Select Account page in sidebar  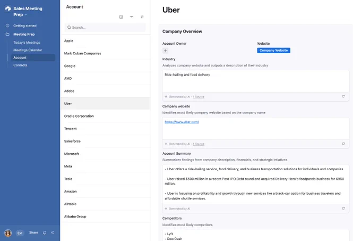[x=33, y=57]
